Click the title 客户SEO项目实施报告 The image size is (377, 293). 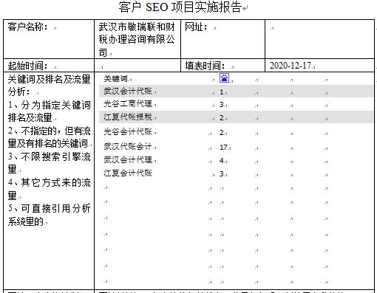180,7
